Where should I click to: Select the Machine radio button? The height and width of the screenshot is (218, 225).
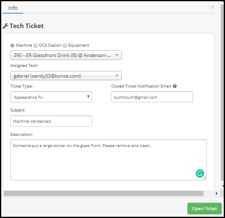click(x=12, y=45)
